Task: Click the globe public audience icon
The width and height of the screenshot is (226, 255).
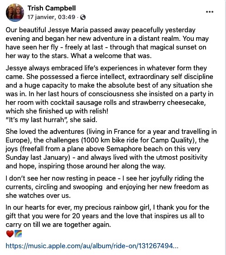Action: [83, 17]
